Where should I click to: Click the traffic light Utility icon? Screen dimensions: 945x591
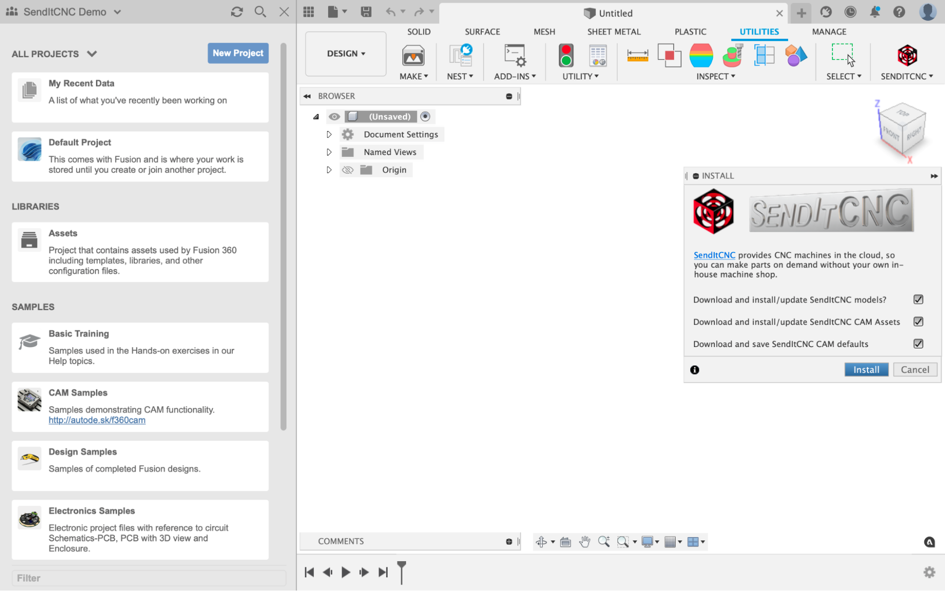click(x=566, y=56)
